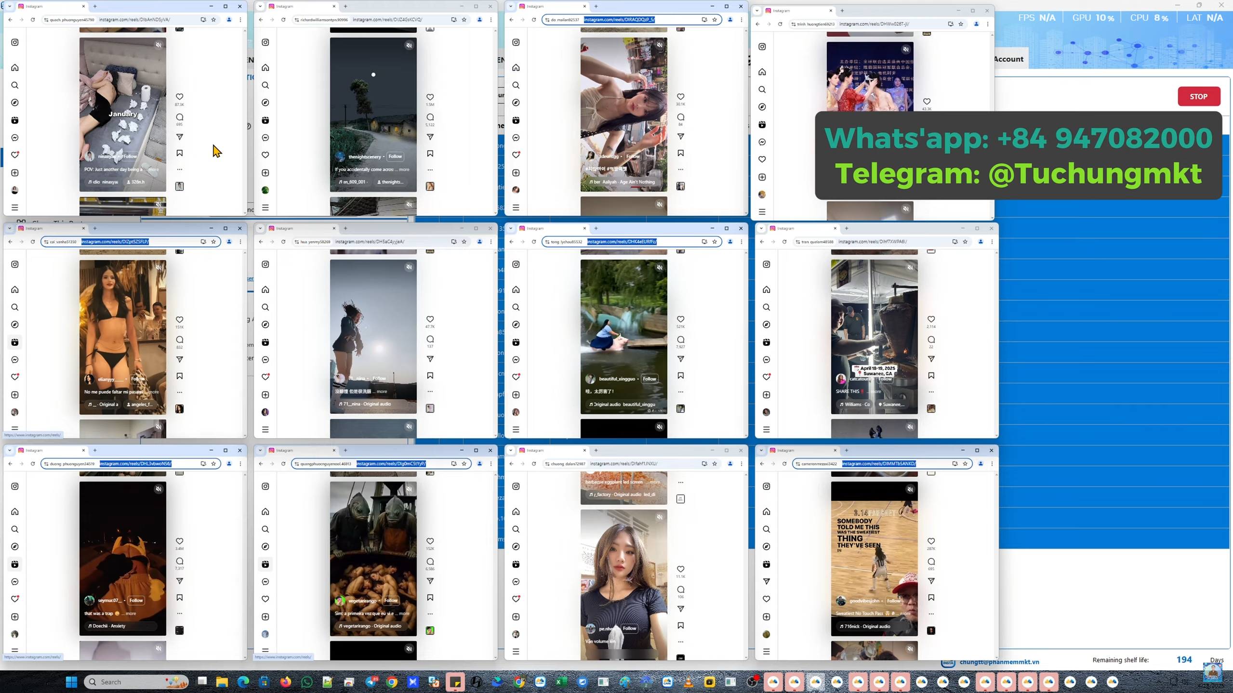This screenshot has height=693, width=1233.
Task: Follow seymur.07_ on the reel
Action: click(136, 601)
